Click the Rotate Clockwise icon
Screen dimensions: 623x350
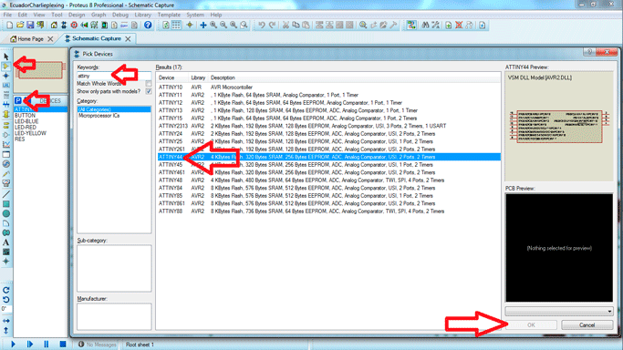[6, 290]
